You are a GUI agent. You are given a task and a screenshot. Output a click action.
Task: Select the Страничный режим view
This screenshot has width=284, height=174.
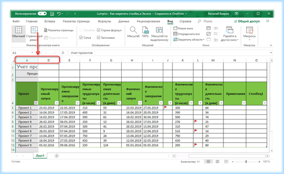34,34
